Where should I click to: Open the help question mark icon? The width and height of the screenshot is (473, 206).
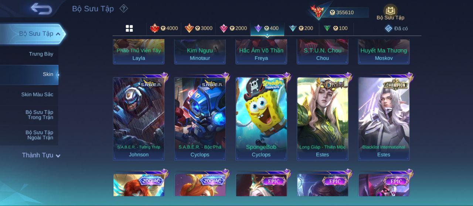point(124,8)
